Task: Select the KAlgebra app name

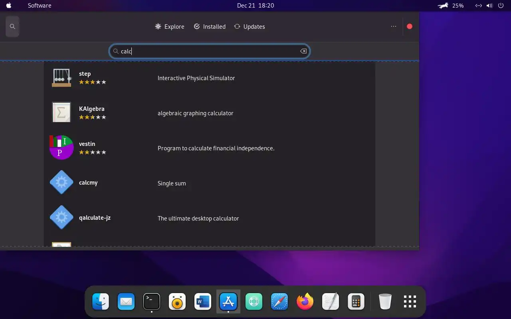Action: pyautogui.click(x=92, y=109)
